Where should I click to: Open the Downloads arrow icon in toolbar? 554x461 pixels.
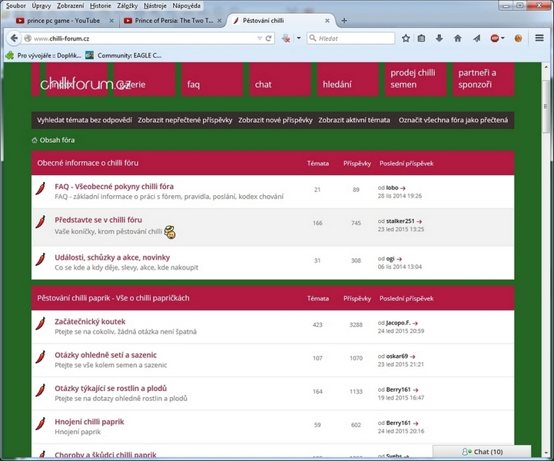pos(440,38)
